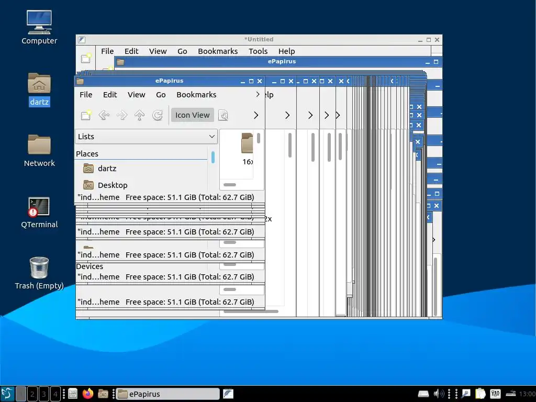The image size is (536, 402).
Task: Click new tab icon in Untitled window toolbar
Action: coord(86,58)
